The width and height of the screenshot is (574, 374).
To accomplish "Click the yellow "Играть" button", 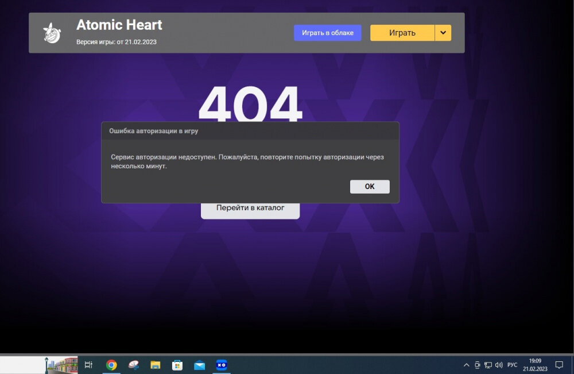I will [402, 33].
